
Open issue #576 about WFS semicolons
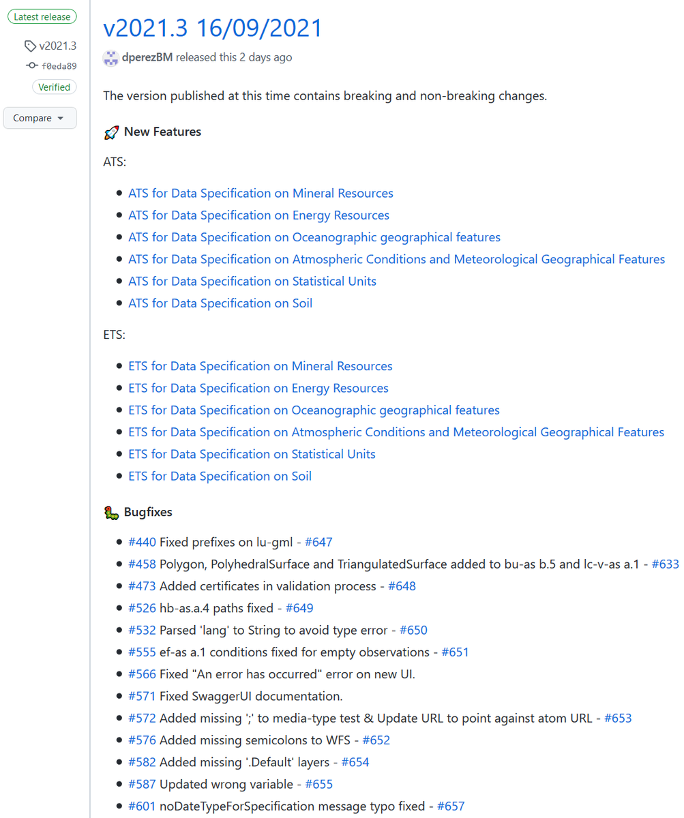coord(143,740)
